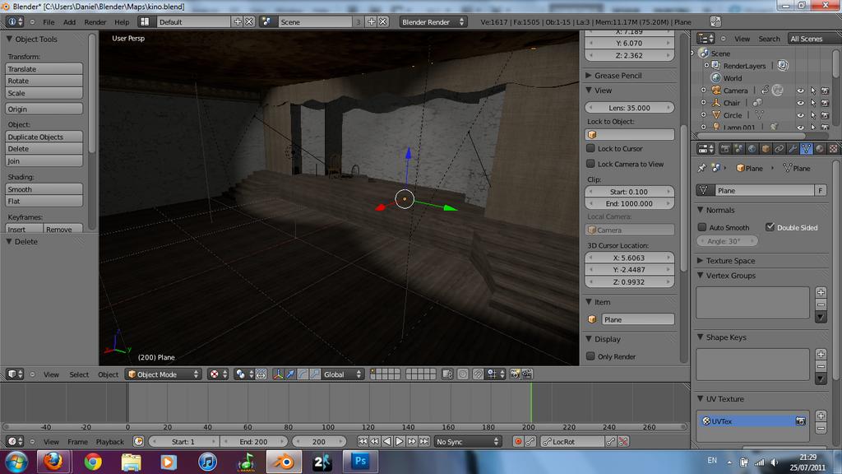Open the Scene properties tab icon
Image resolution: width=842 pixels, height=474 pixels.
pos(738,149)
